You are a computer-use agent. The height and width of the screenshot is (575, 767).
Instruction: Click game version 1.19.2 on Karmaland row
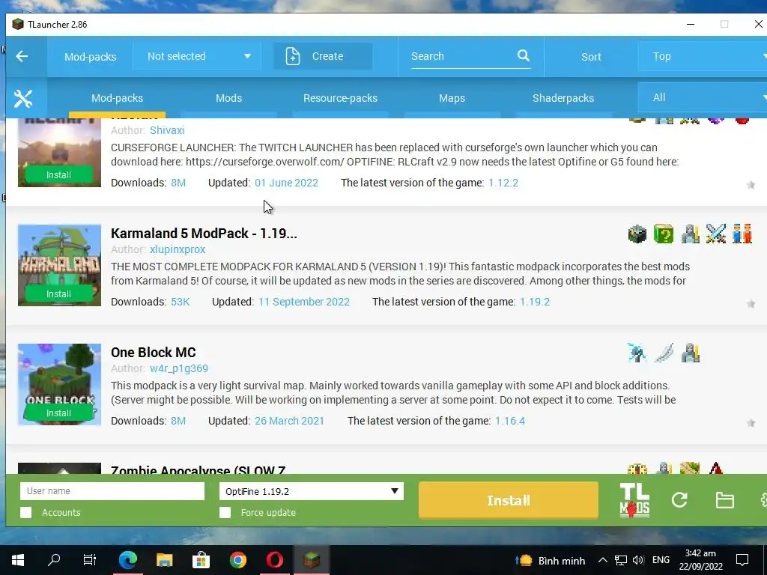click(535, 302)
